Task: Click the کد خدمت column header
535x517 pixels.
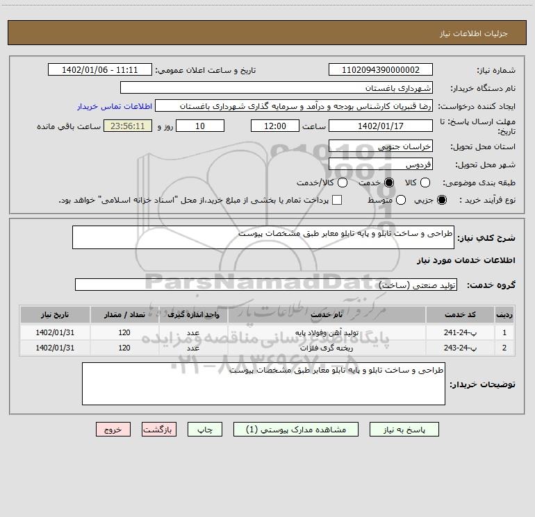Action: click(x=460, y=314)
